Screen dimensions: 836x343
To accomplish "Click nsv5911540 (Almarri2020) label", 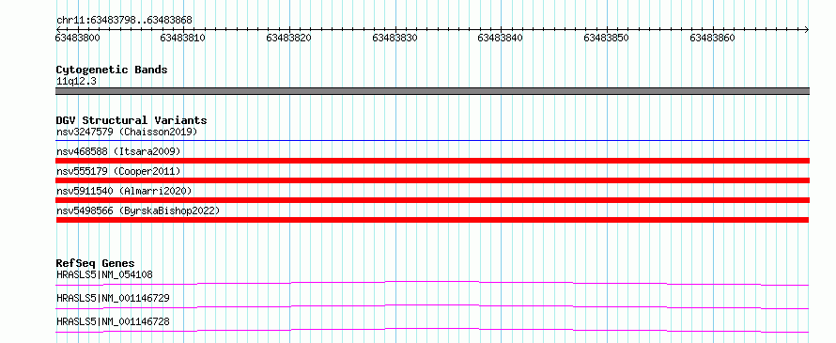I will click(x=124, y=191).
